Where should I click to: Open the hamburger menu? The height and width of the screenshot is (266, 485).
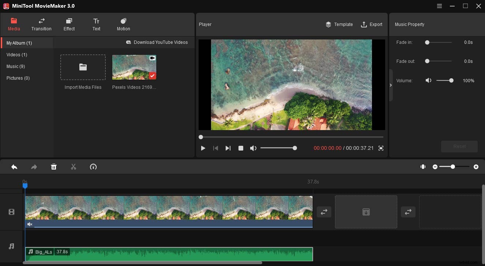point(439,6)
